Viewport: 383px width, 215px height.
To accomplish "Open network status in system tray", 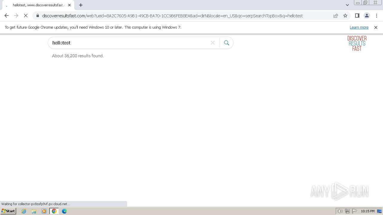I will coord(347,211).
